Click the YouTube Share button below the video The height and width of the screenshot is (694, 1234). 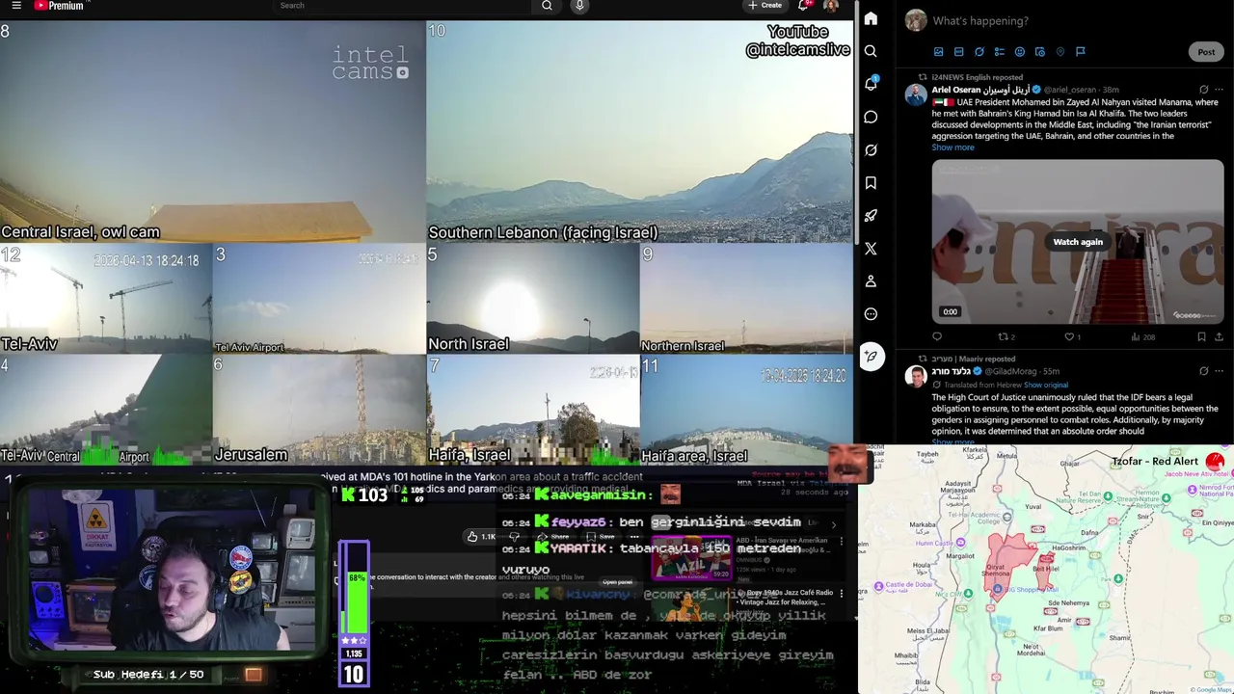(554, 536)
